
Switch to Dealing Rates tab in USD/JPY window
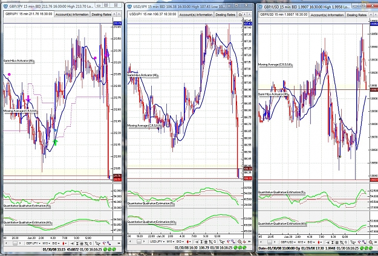tap(225, 14)
